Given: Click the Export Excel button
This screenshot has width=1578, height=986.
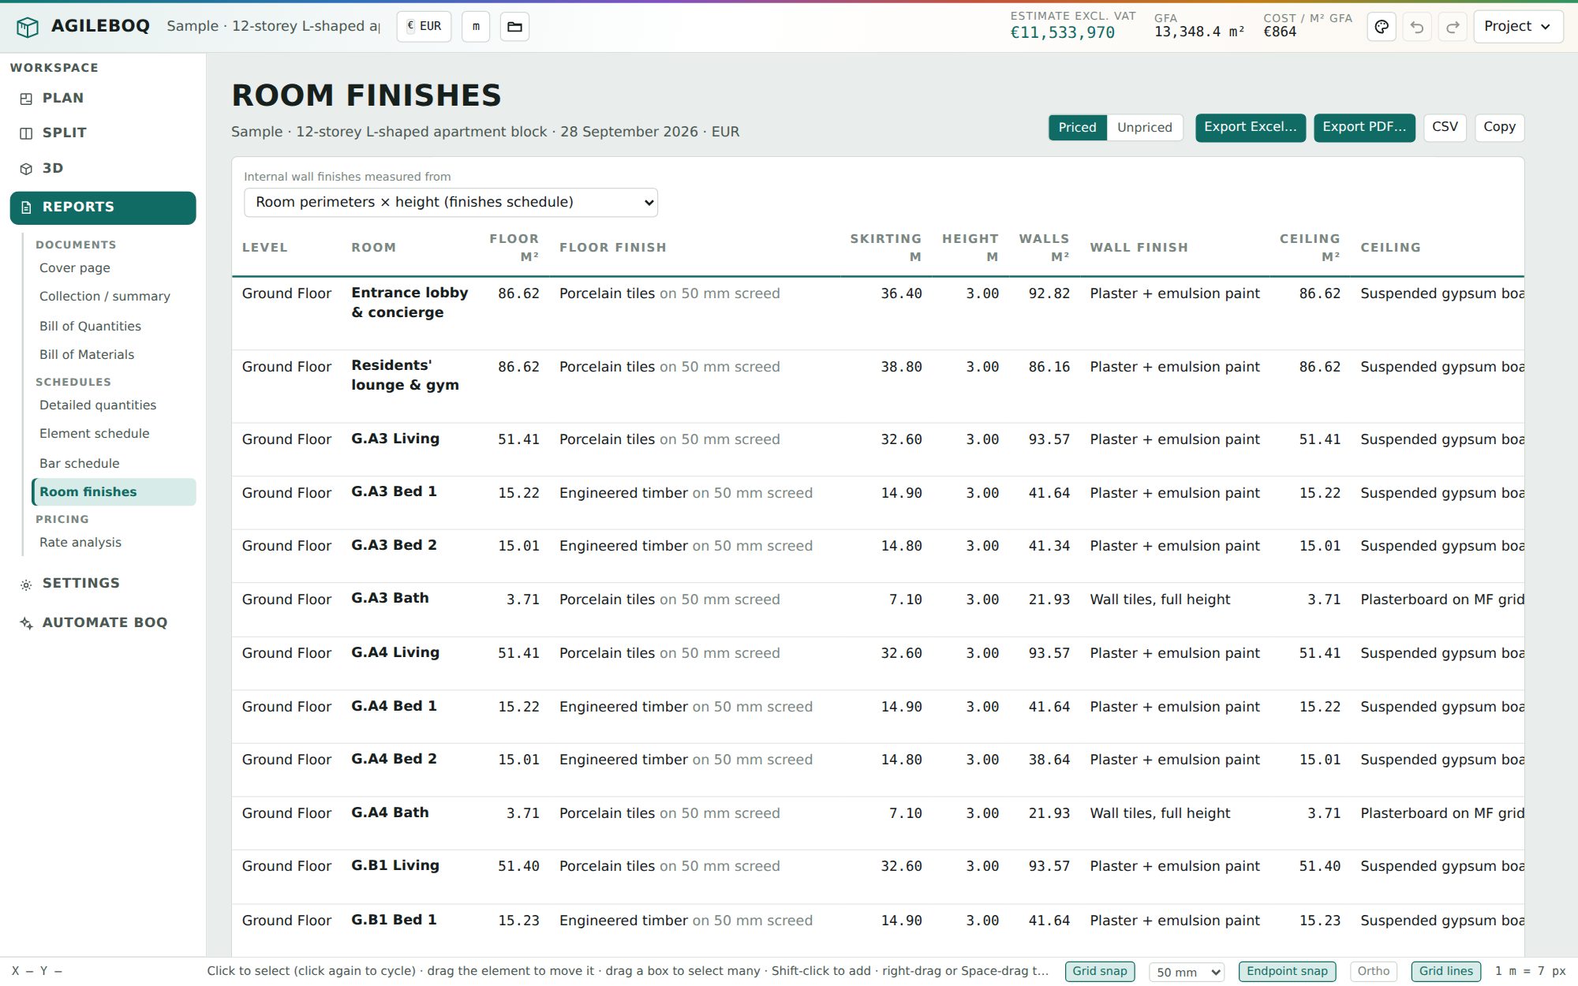Looking at the screenshot, I should (x=1250, y=127).
